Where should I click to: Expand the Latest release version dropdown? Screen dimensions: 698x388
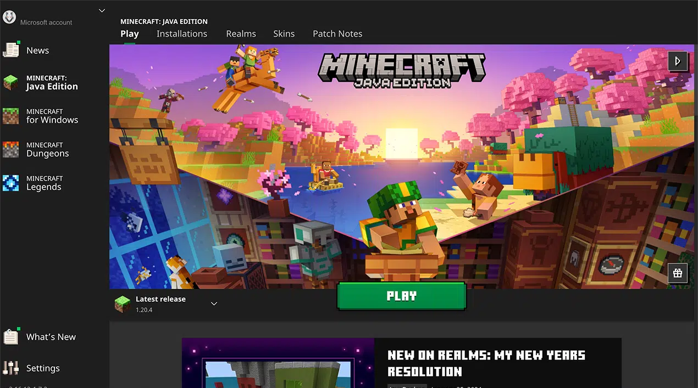tap(214, 303)
